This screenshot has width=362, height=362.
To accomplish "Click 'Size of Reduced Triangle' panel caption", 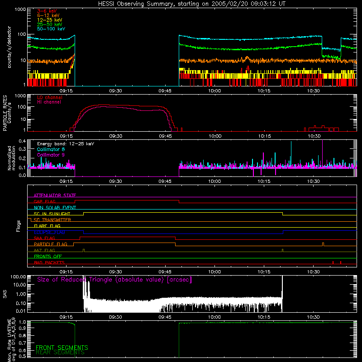I will (x=114, y=280).
